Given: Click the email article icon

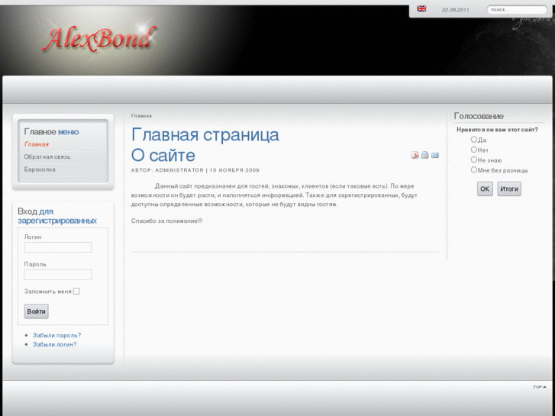Looking at the screenshot, I should (x=435, y=155).
